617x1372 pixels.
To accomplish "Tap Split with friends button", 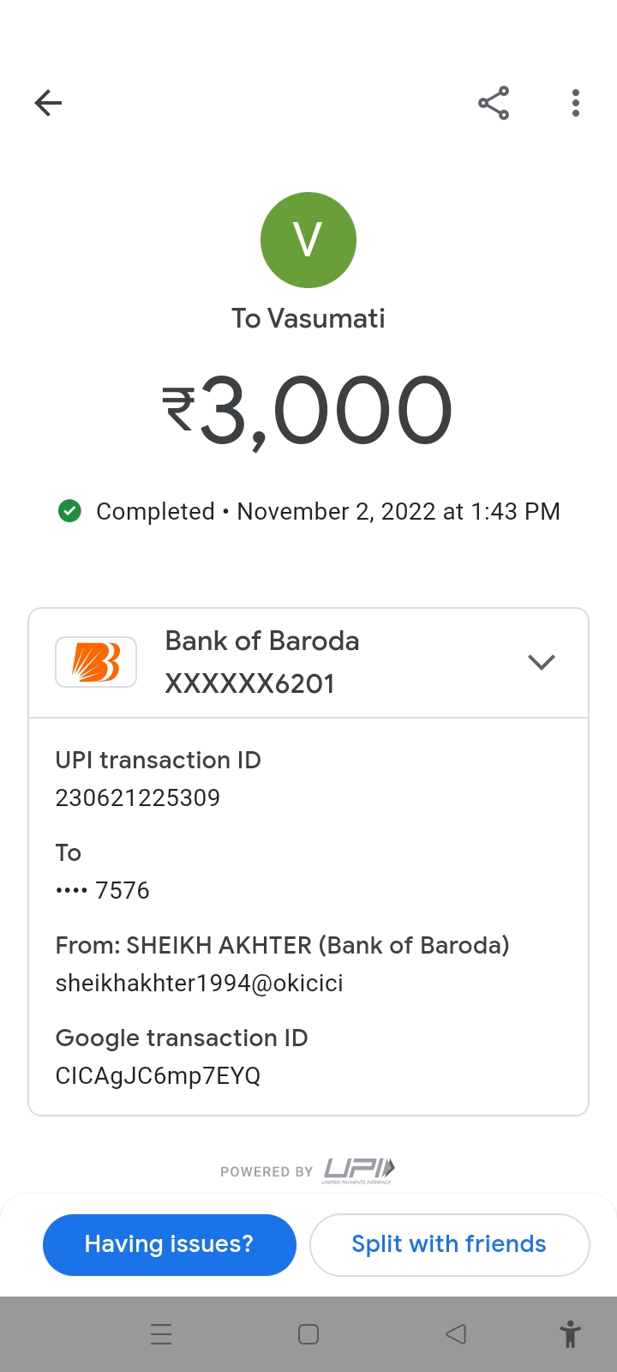I will [x=449, y=1244].
